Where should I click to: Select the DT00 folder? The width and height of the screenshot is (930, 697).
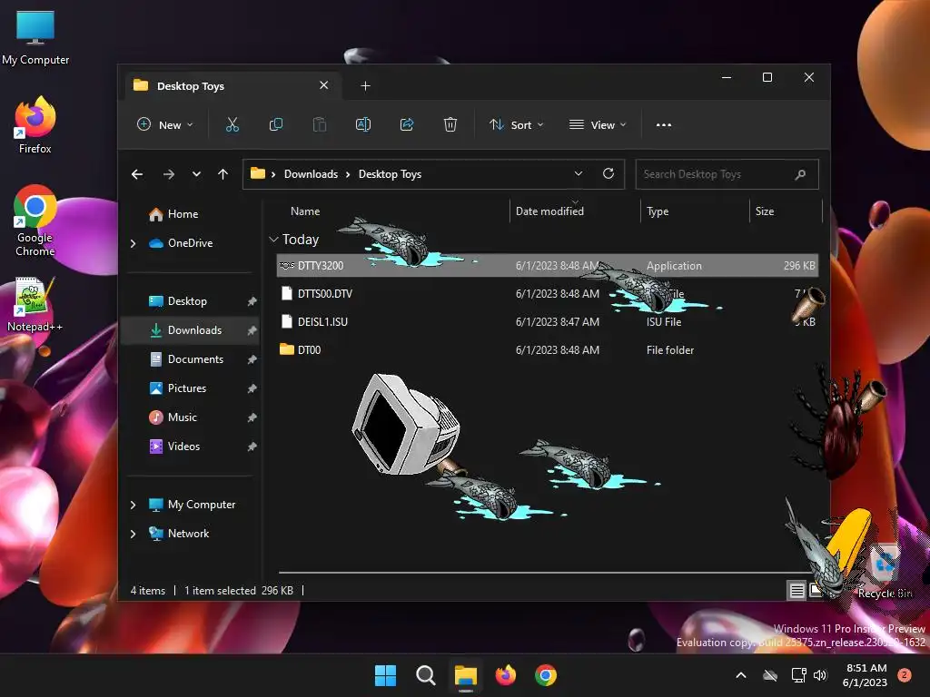(x=548, y=349)
